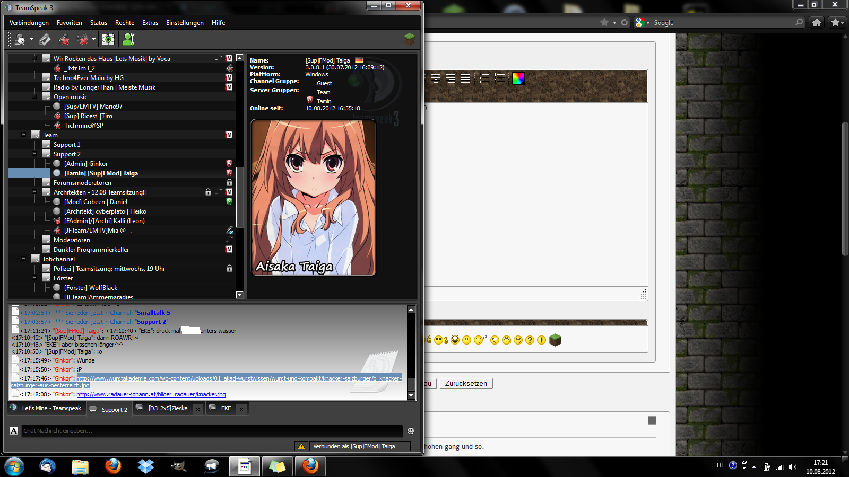The image size is (849, 477).
Task: Click the green eye subscribe-channels icon
Action: 108,39
